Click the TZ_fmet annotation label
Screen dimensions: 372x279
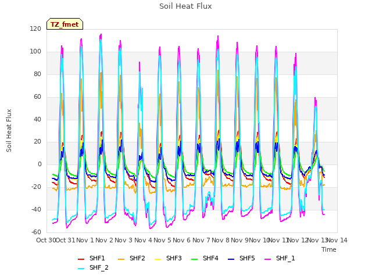pyautogui.click(x=65, y=24)
